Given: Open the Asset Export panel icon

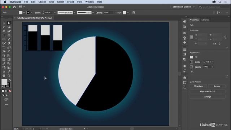Looking at the screenshot, I should [184, 83].
